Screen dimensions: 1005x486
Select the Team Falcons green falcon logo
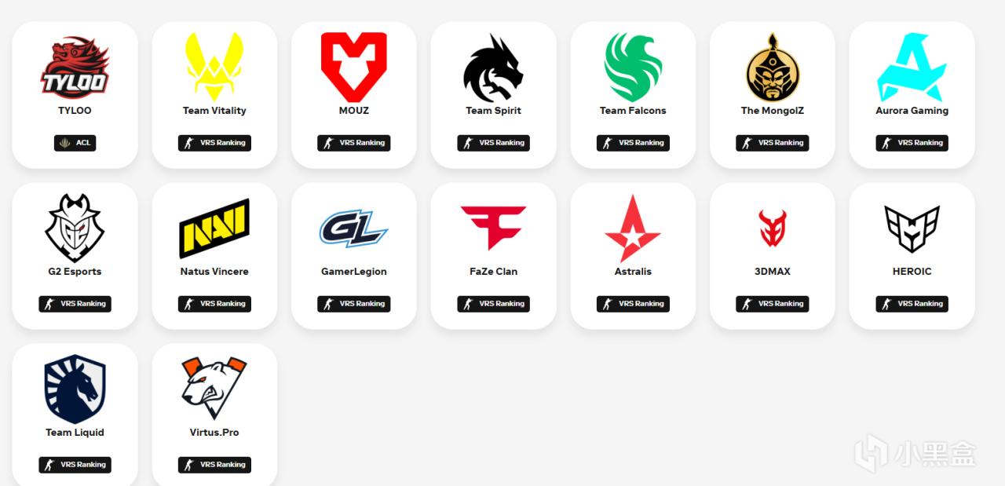(633, 67)
